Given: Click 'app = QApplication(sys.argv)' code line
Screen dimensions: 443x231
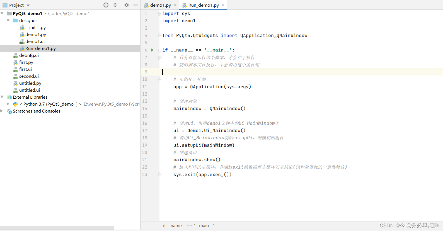Looking at the screenshot, I should (212, 87).
